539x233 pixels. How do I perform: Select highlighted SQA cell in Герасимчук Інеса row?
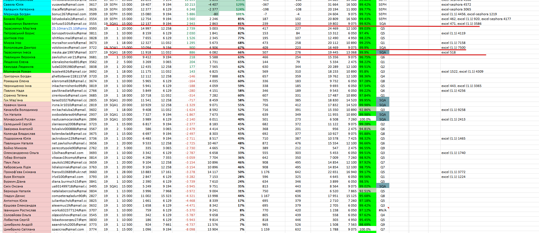(383, 52)
